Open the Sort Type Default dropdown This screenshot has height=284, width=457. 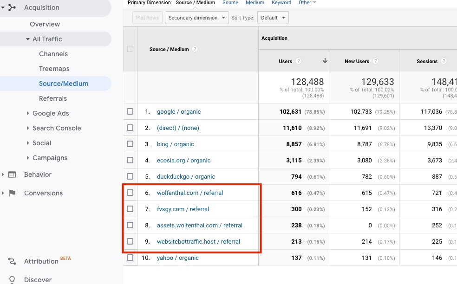click(273, 18)
